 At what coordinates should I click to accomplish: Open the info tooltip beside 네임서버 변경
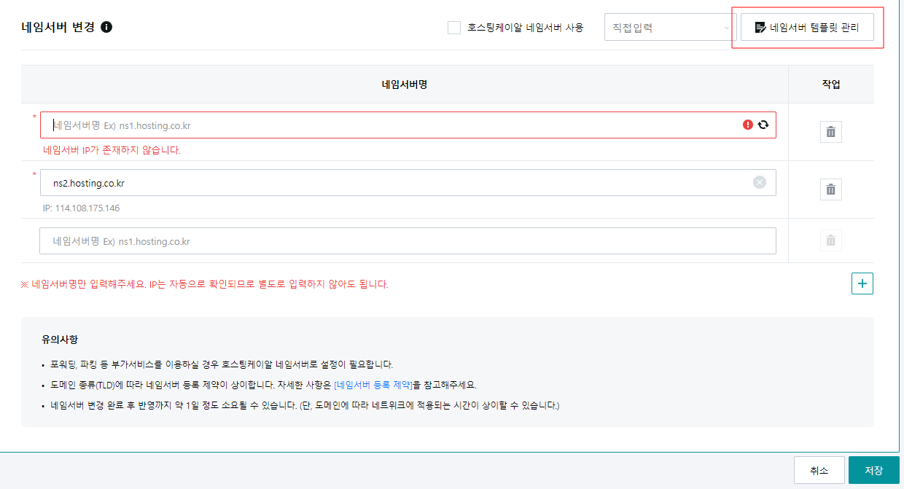(106, 28)
